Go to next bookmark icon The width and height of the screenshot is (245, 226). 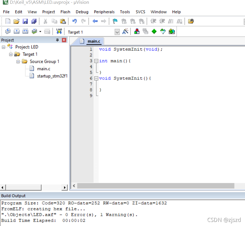click(133, 21)
